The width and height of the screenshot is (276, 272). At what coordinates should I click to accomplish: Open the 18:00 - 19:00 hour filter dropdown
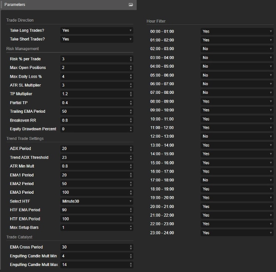[237, 189]
